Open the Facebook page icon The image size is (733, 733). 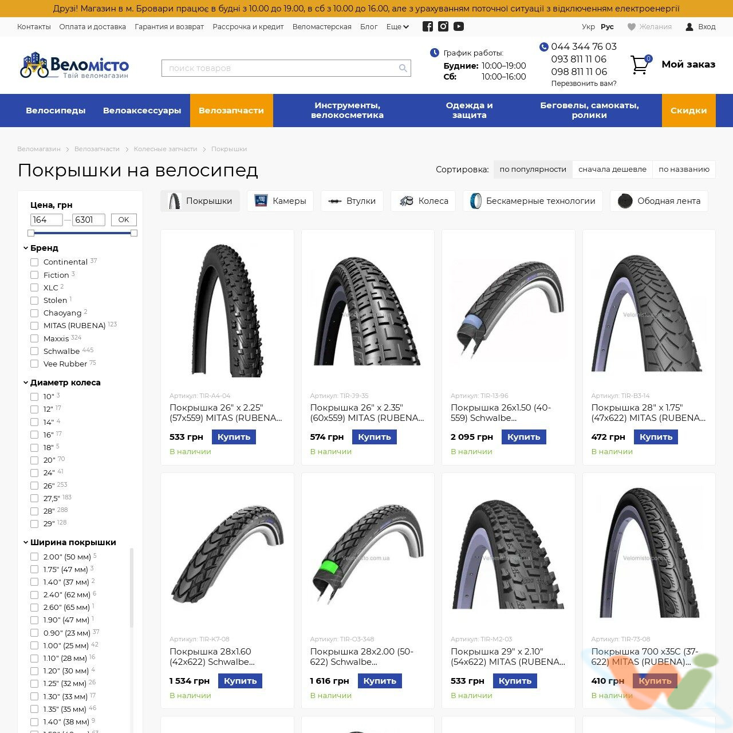tap(427, 26)
